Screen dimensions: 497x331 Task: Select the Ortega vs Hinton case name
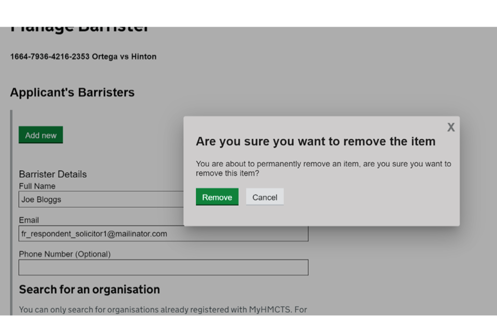click(124, 56)
